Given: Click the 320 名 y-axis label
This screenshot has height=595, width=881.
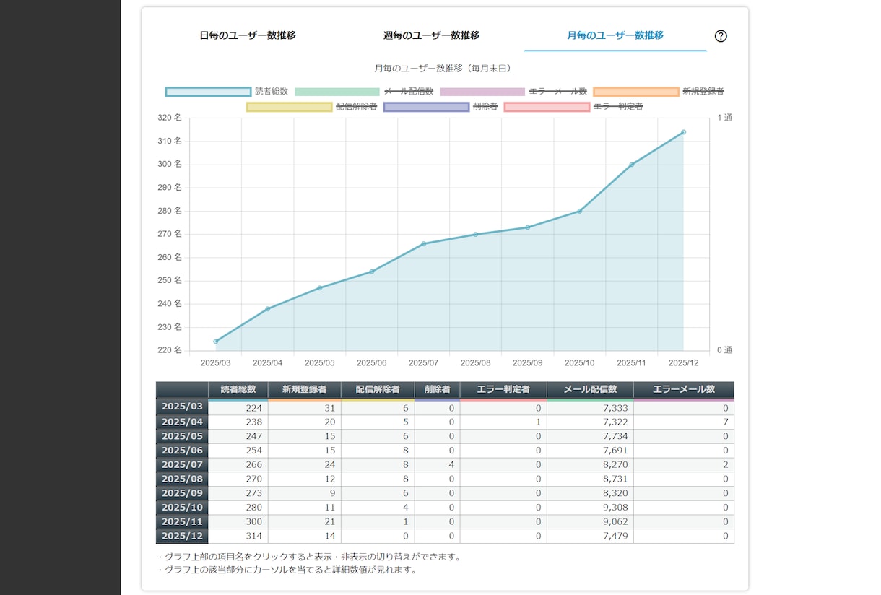Looking at the screenshot, I should [169, 118].
